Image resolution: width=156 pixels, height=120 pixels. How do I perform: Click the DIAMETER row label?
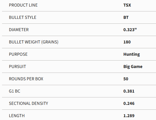click(x=19, y=30)
